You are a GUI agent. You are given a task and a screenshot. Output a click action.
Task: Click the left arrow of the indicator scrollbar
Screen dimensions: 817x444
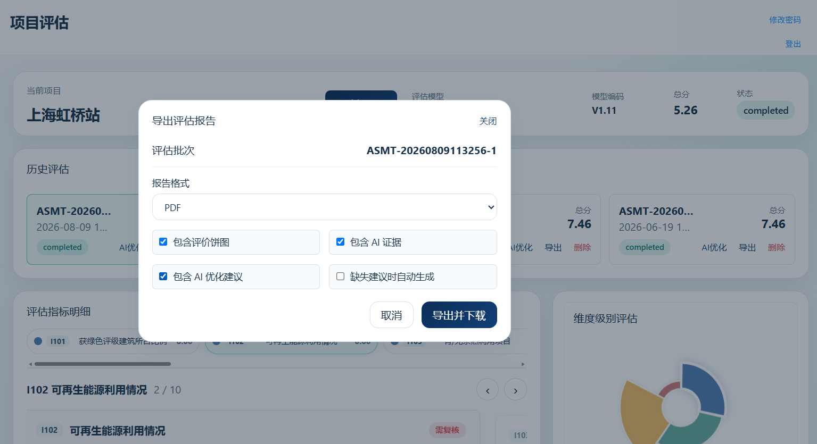tap(30, 364)
